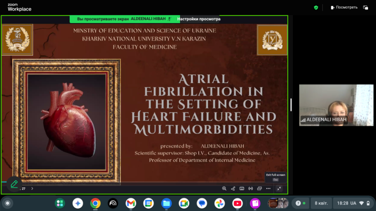Go to the next slide arrow
This screenshot has width=376, height=211.
coord(32,188)
